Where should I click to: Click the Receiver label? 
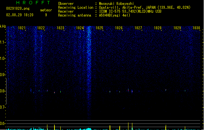(66, 11)
